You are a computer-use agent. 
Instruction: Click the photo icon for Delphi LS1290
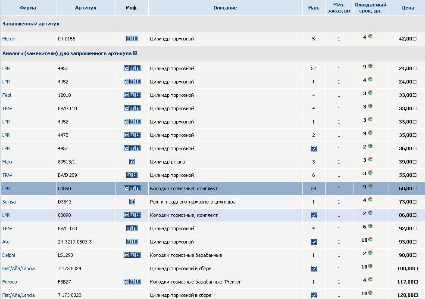click(126, 255)
